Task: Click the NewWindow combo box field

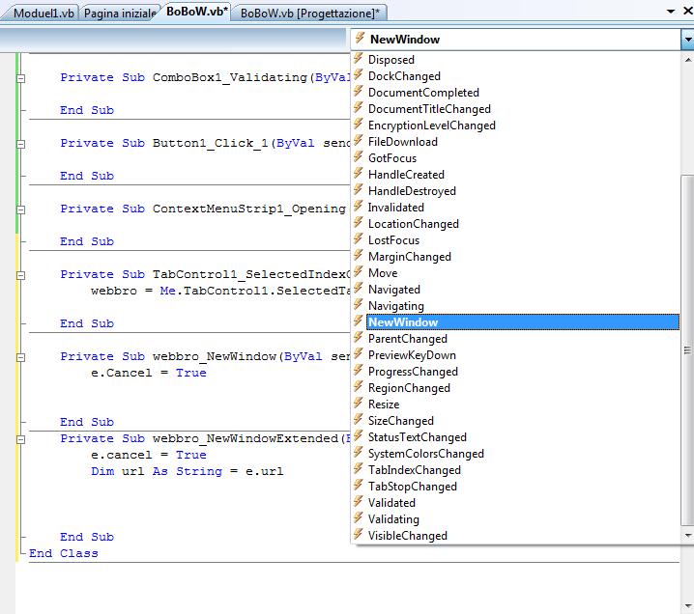Action: pos(515,40)
